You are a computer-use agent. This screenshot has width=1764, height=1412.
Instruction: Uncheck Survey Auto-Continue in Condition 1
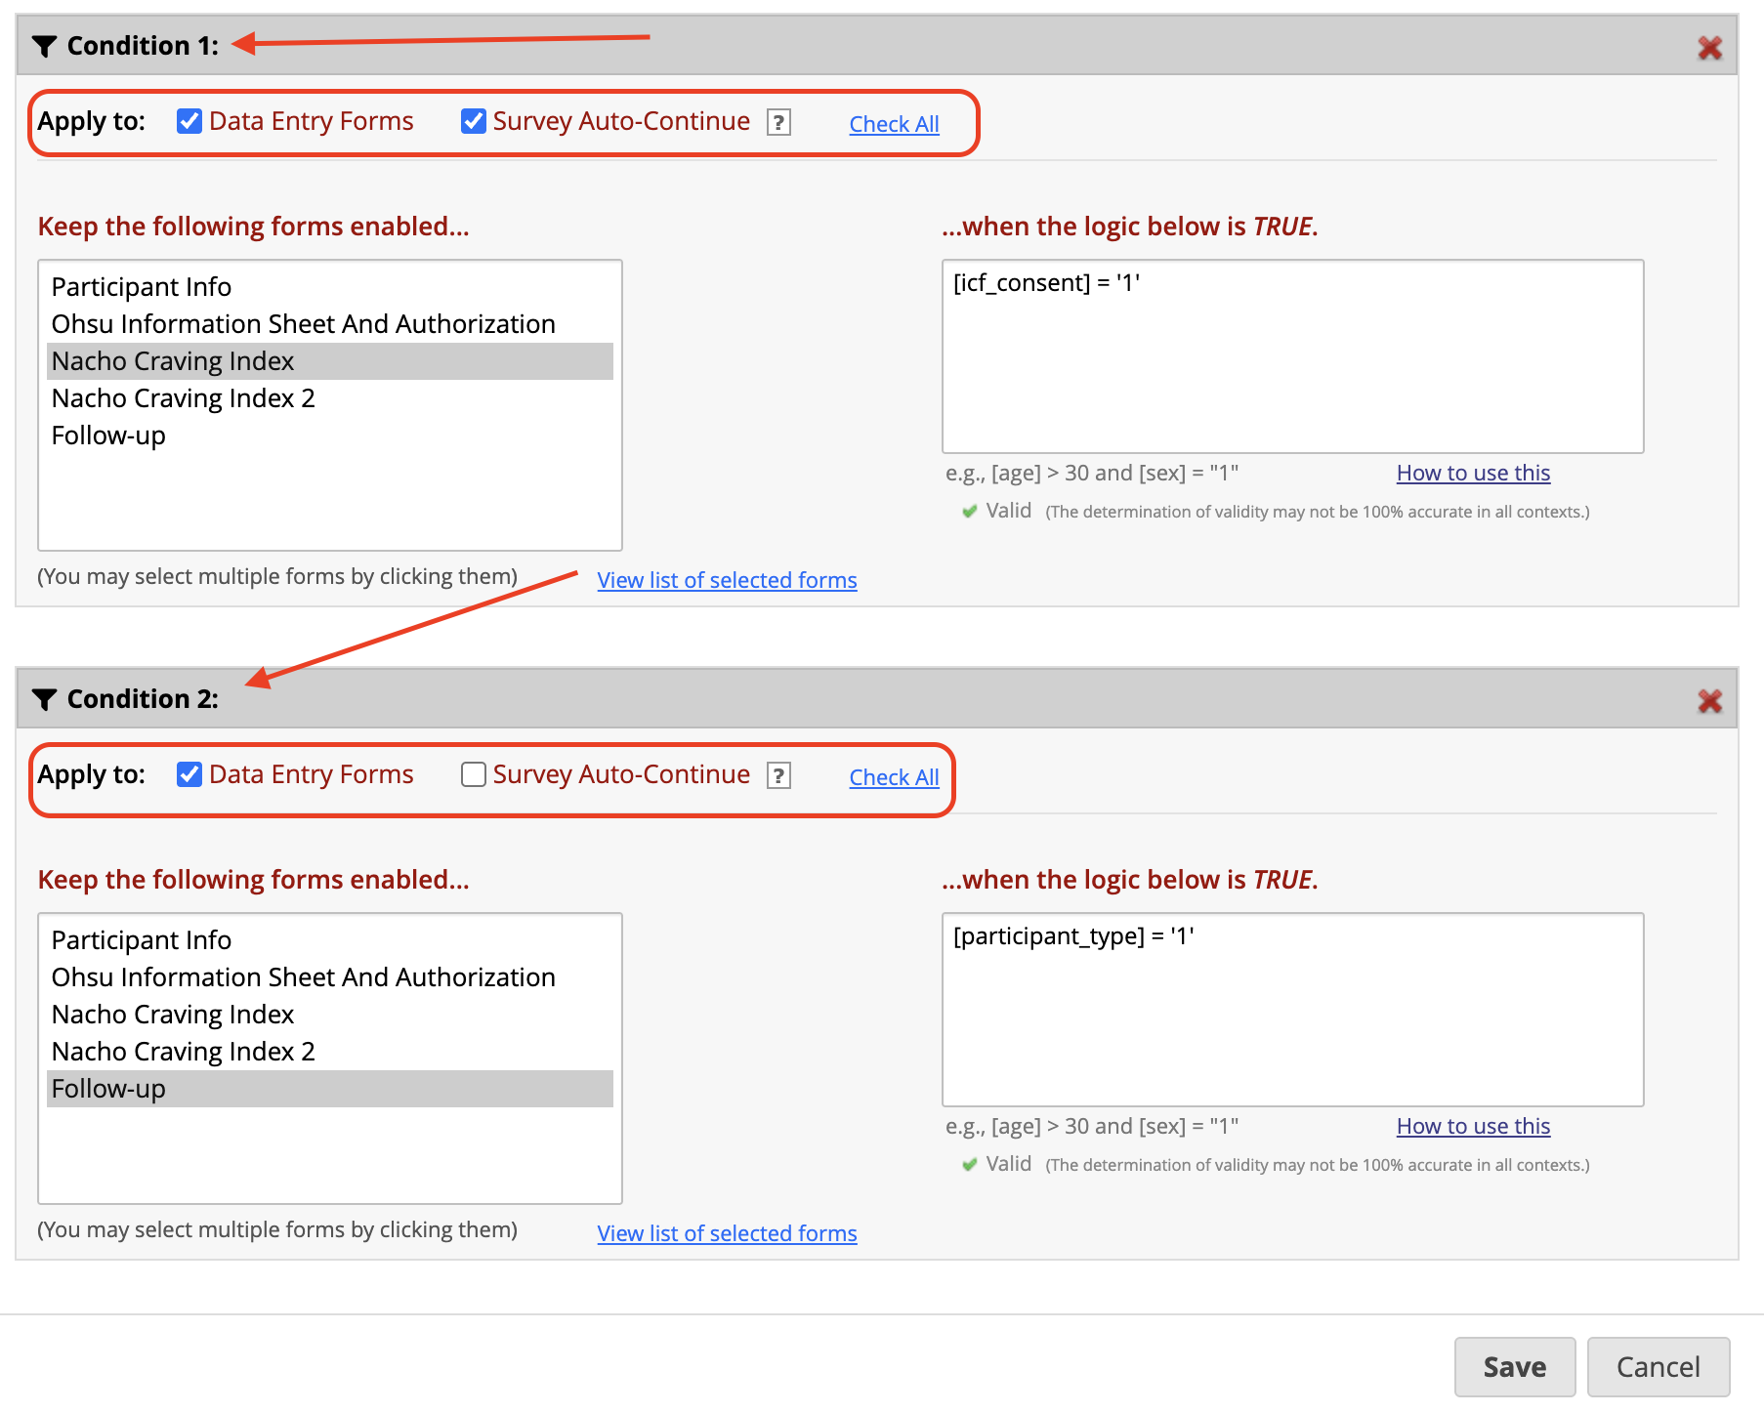pyautogui.click(x=474, y=121)
